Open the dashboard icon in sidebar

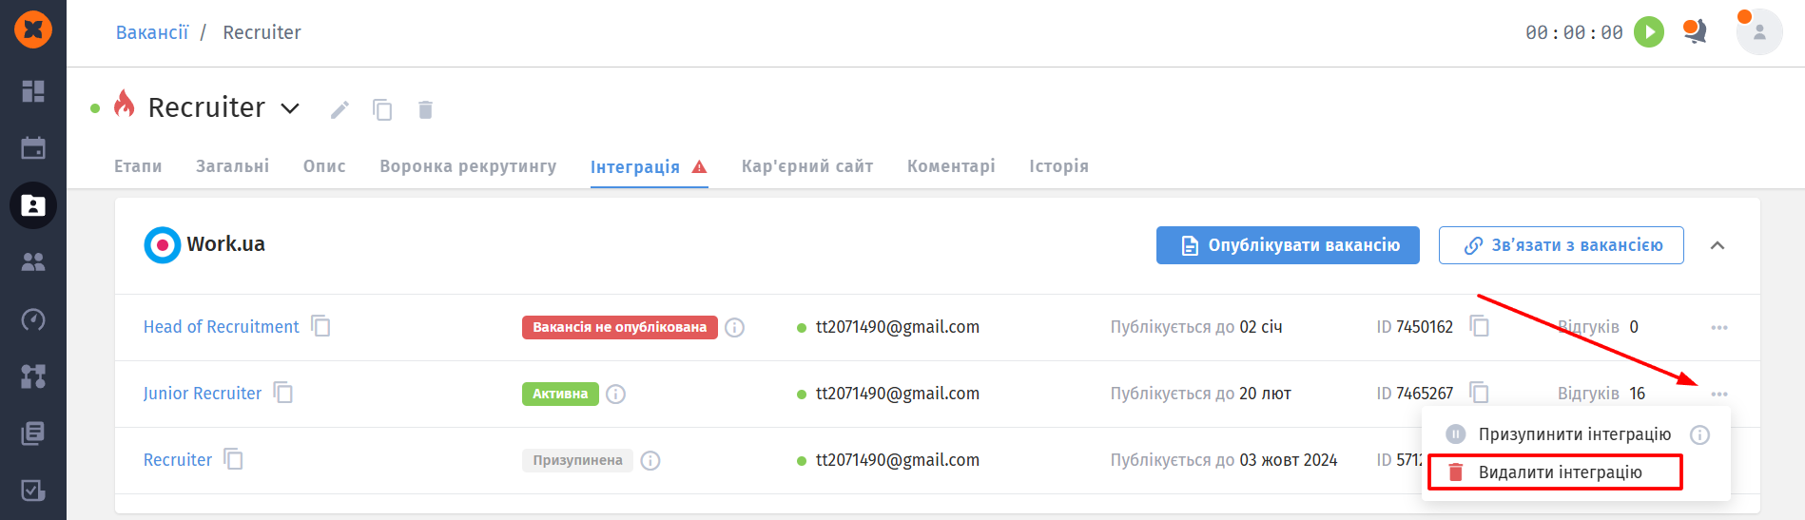point(33,91)
